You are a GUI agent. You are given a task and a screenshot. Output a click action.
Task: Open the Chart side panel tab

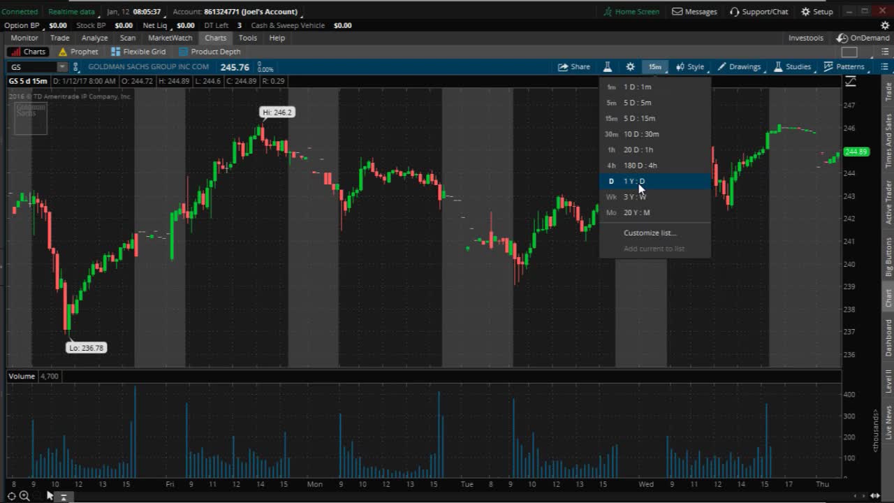pyautogui.click(x=888, y=298)
